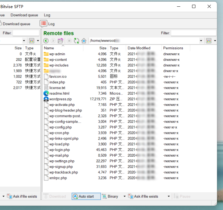Sort local files by Type column
Viewport: 223px width, 210px height.
(x=32, y=48)
